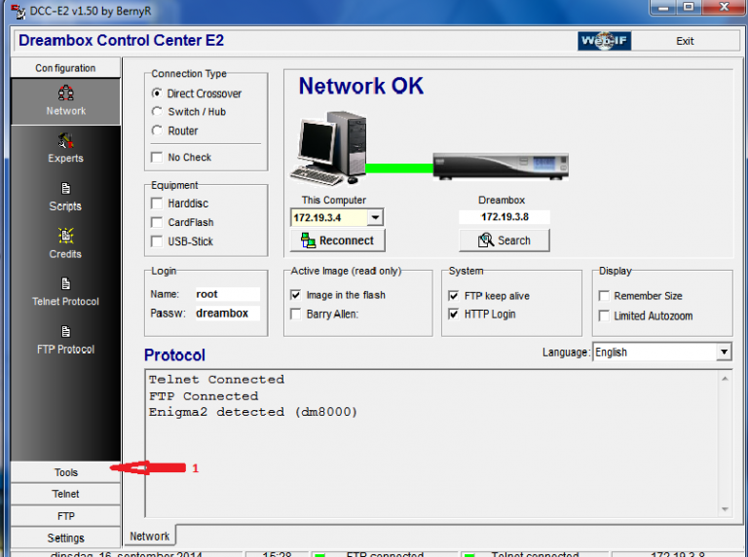Image resolution: width=748 pixels, height=557 pixels.
Task: Open the Language dropdown
Action: point(724,353)
